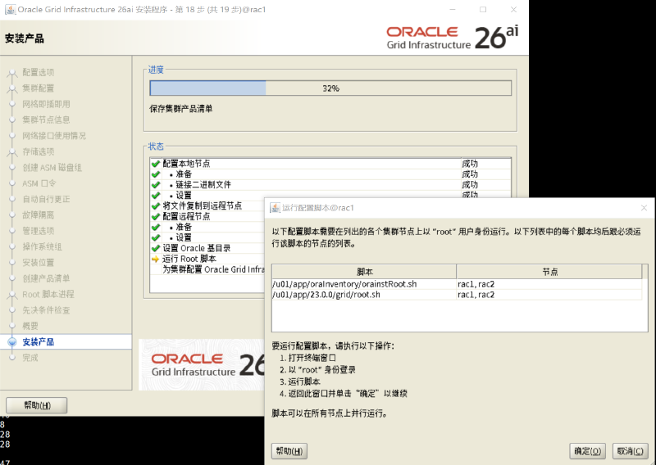Click 确定(O) to continue after scripts

point(587,451)
